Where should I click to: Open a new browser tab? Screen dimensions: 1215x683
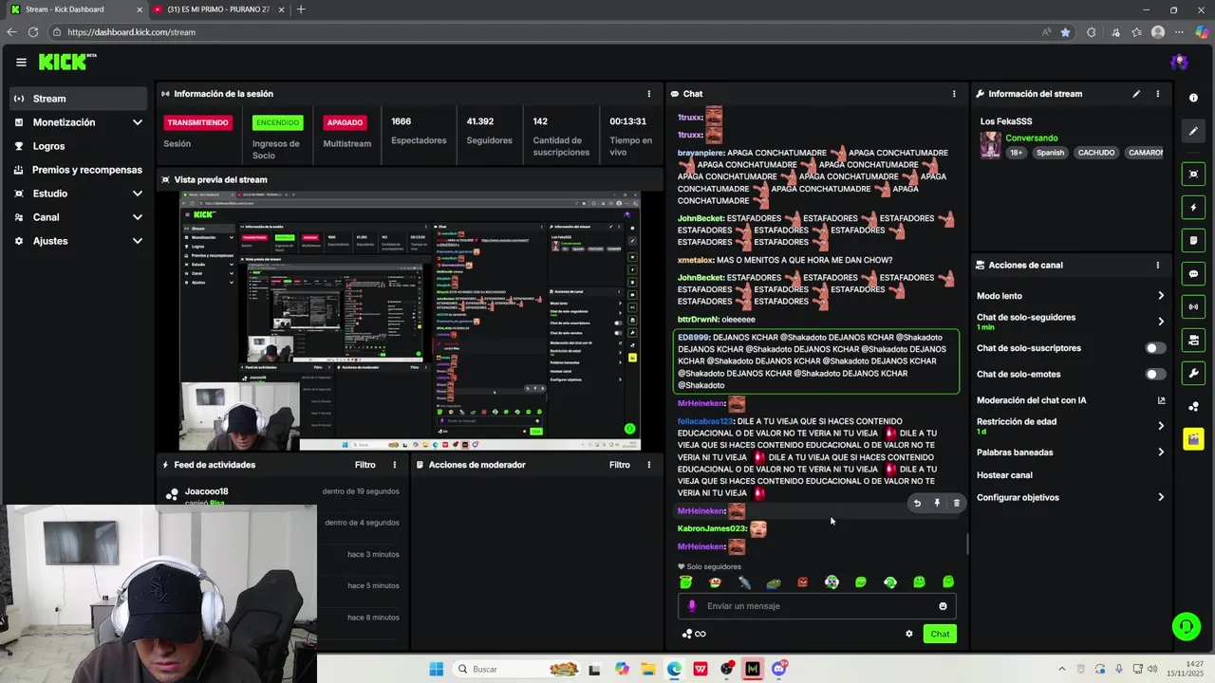click(x=301, y=9)
